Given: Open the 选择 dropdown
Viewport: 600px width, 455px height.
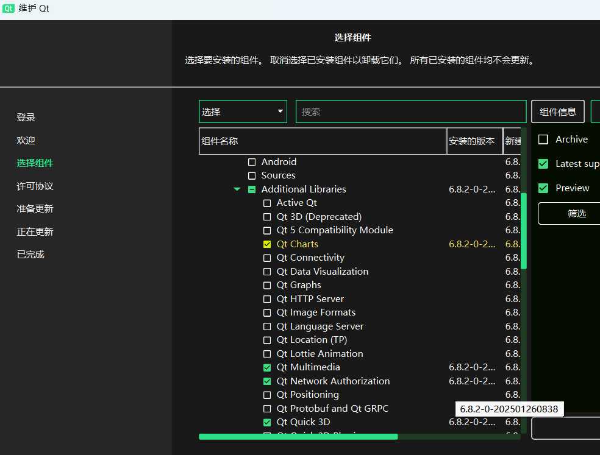Looking at the screenshot, I should tap(243, 111).
